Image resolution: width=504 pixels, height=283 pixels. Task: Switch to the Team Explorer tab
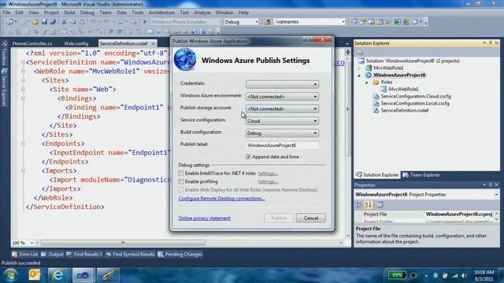(421, 175)
